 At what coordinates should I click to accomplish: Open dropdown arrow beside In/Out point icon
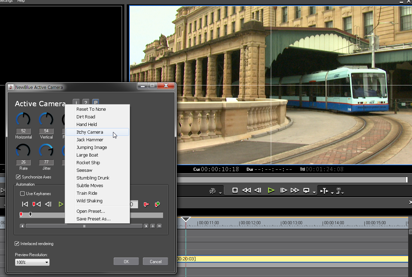(x=332, y=193)
